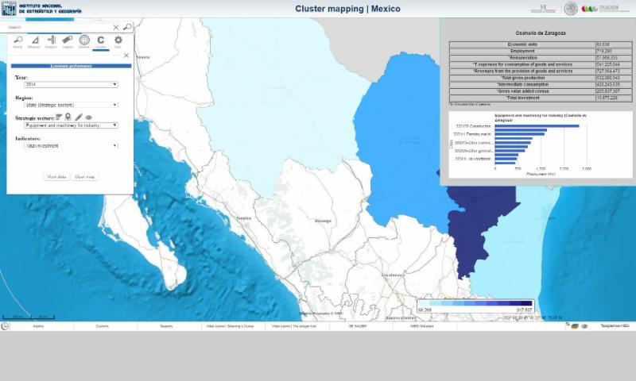Expand the Region dropdown
The image size is (636, 381).
71,105
